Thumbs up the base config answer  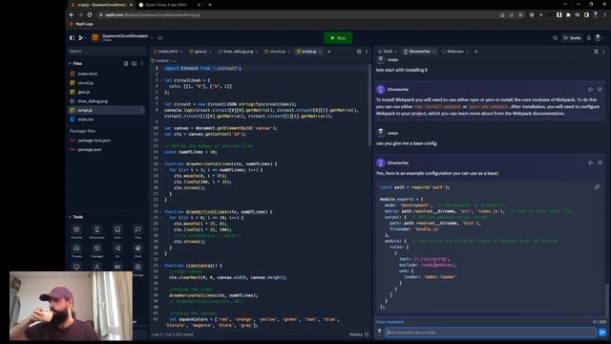[x=590, y=162]
